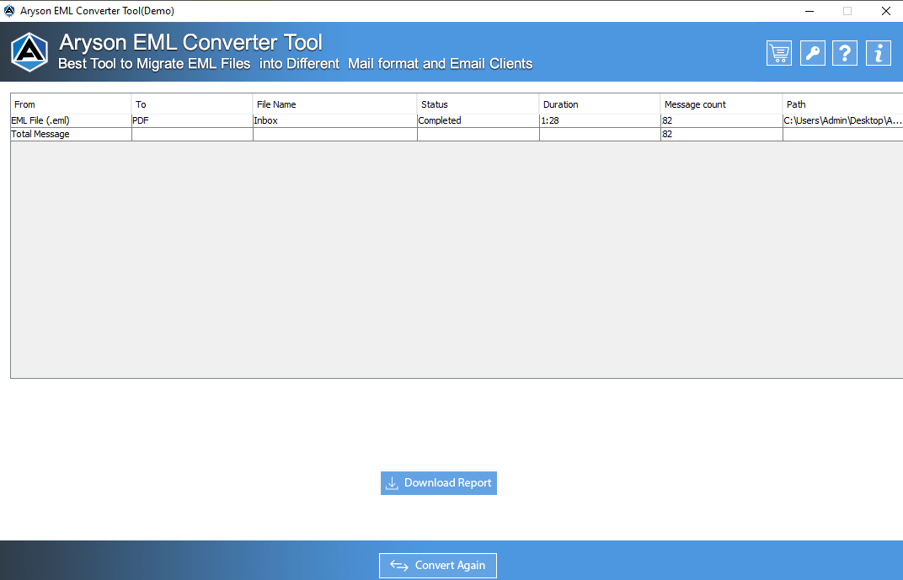
Task: Select the Inbox file name cell
Action: pos(335,121)
